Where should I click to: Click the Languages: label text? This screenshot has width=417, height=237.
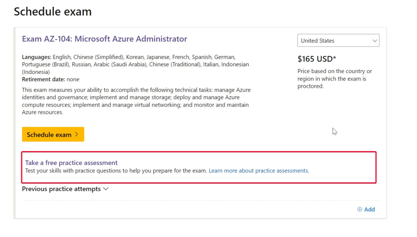click(x=37, y=57)
